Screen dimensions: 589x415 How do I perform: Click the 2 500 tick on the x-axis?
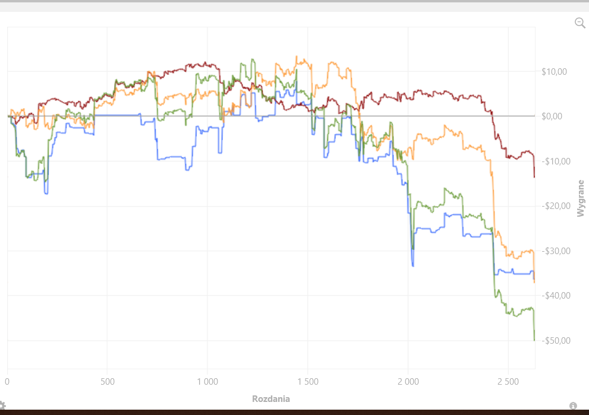tap(508, 382)
